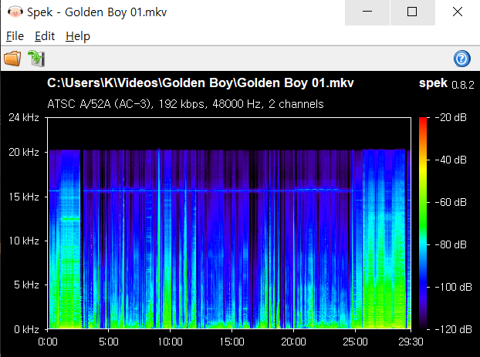Open the Edit menu
Image resolution: width=480 pixels, height=357 pixels.
coord(45,36)
